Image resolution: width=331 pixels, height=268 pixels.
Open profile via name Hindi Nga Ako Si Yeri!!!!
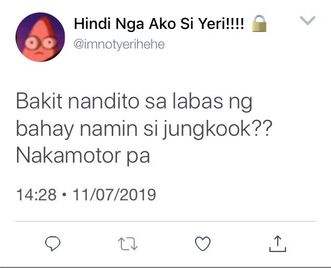pyautogui.click(x=159, y=24)
